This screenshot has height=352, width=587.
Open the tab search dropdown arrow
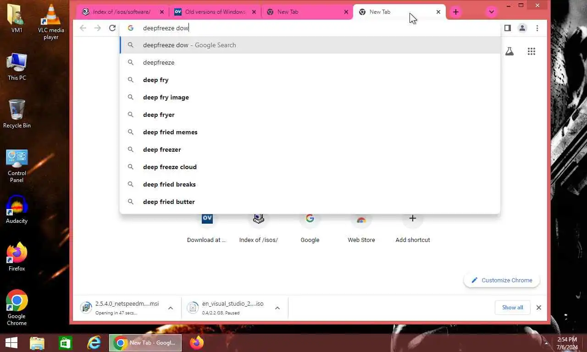click(x=491, y=12)
